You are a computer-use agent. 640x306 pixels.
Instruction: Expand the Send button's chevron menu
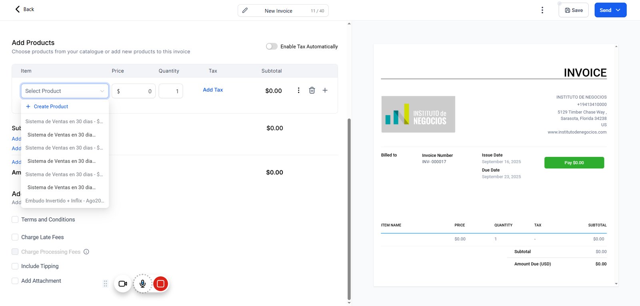[618, 10]
